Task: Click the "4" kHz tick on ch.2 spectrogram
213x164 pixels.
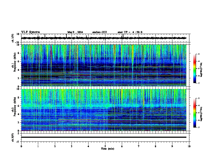Action: pyautogui.click(x=19, y=114)
